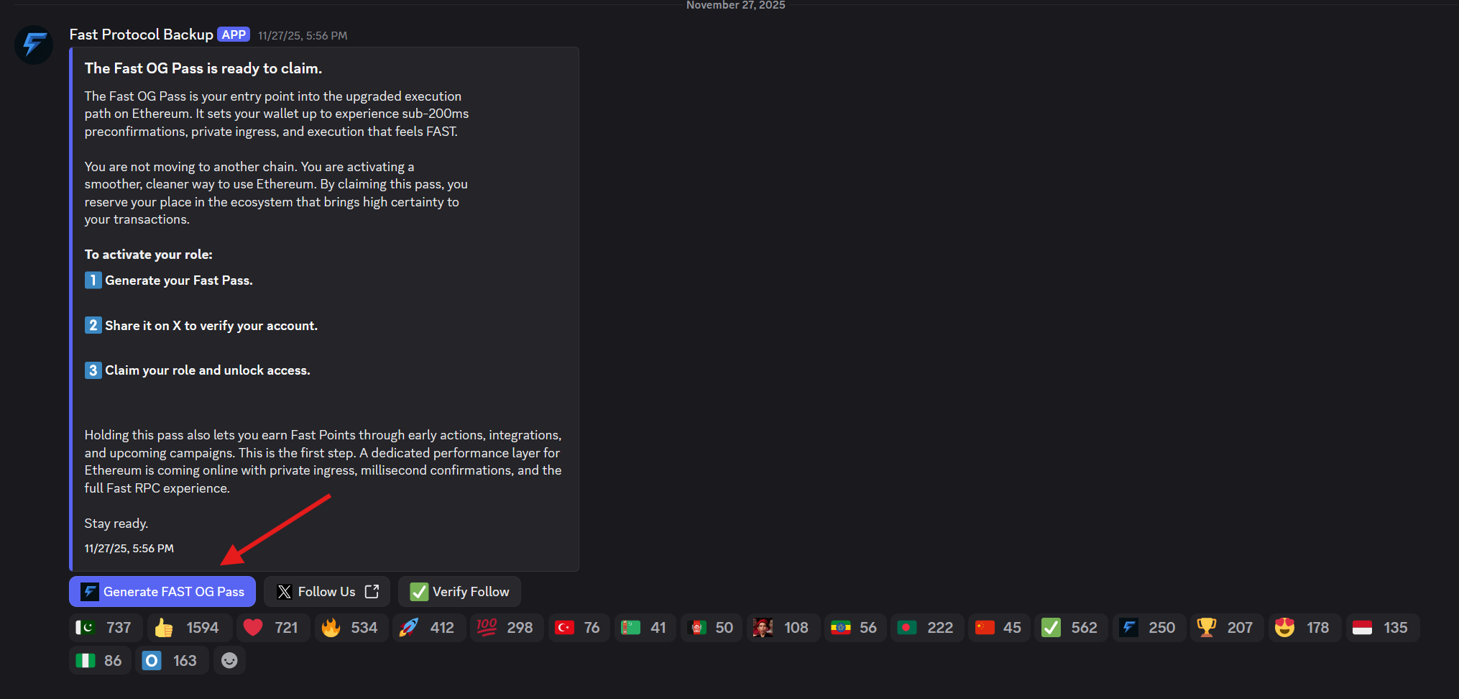
Task: Open Fast Protocol Backup avatar profile
Action: tap(34, 45)
